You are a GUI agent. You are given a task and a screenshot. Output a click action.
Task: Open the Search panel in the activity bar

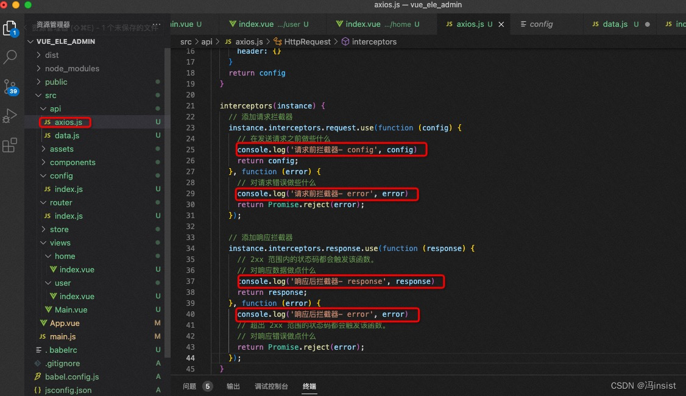point(11,58)
